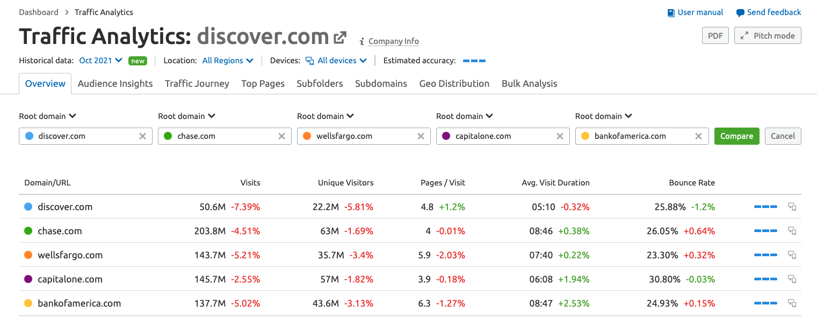817x320 pixels.
Task: Go to the Top Pages tab
Action: 263,84
